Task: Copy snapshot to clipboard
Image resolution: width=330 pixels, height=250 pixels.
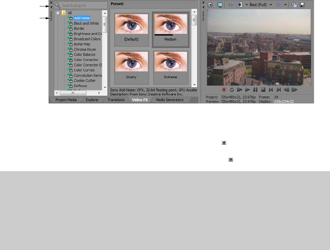Action: coord(294,5)
